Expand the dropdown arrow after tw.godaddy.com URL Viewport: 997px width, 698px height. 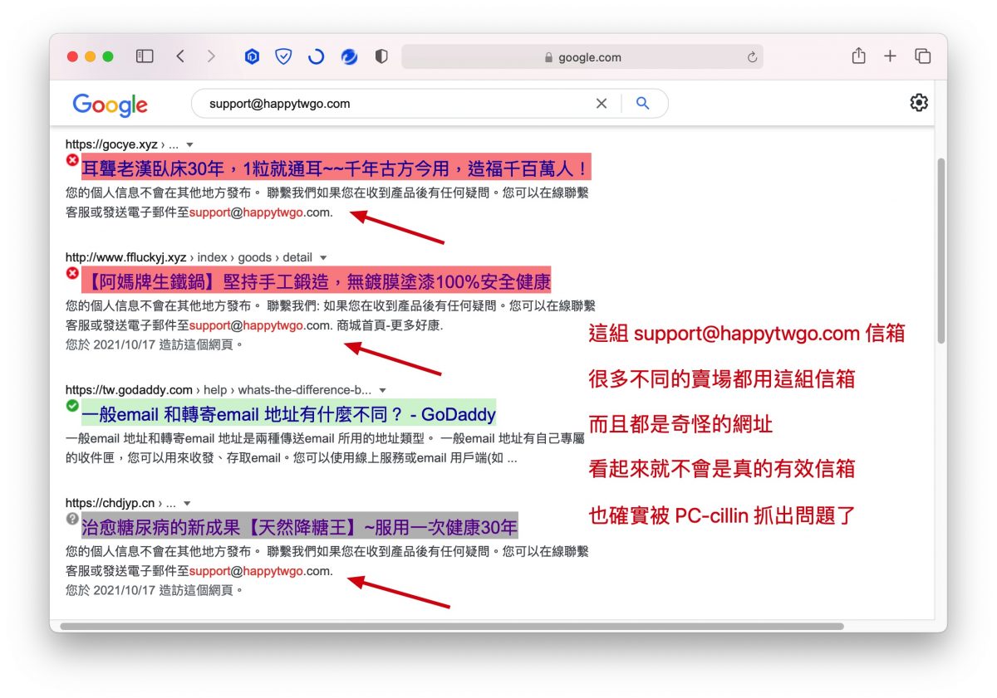click(382, 390)
